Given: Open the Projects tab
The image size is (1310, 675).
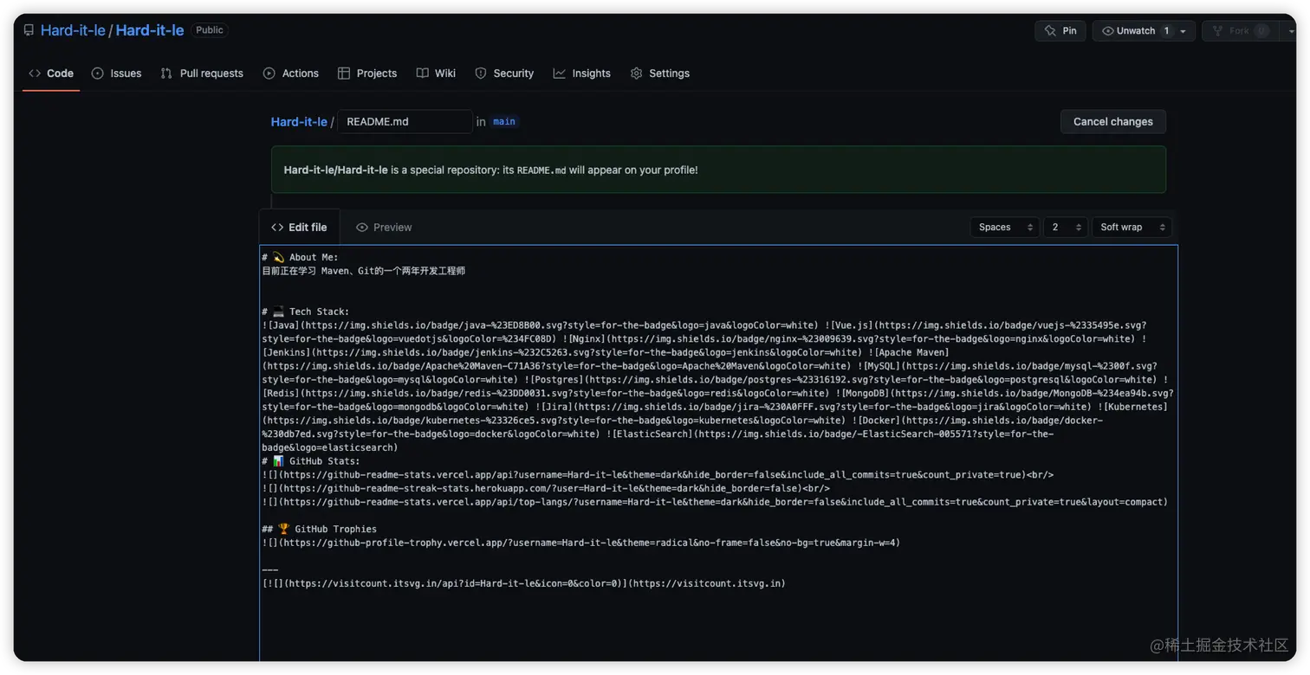Looking at the screenshot, I should click(367, 74).
